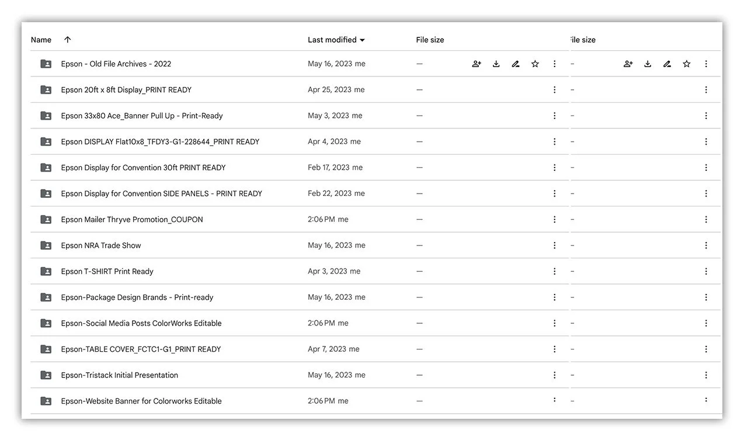Open far-right three-dot menu for Epson 33x80 Ace_Banner
The width and height of the screenshot is (744, 441).
pos(706,116)
